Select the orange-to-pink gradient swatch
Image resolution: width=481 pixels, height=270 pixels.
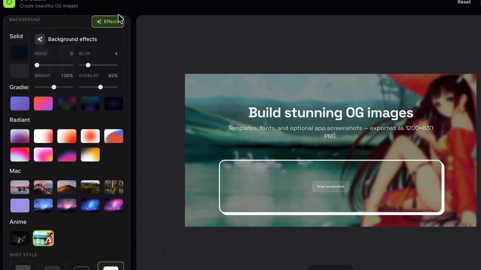pyautogui.click(x=43, y=103)
